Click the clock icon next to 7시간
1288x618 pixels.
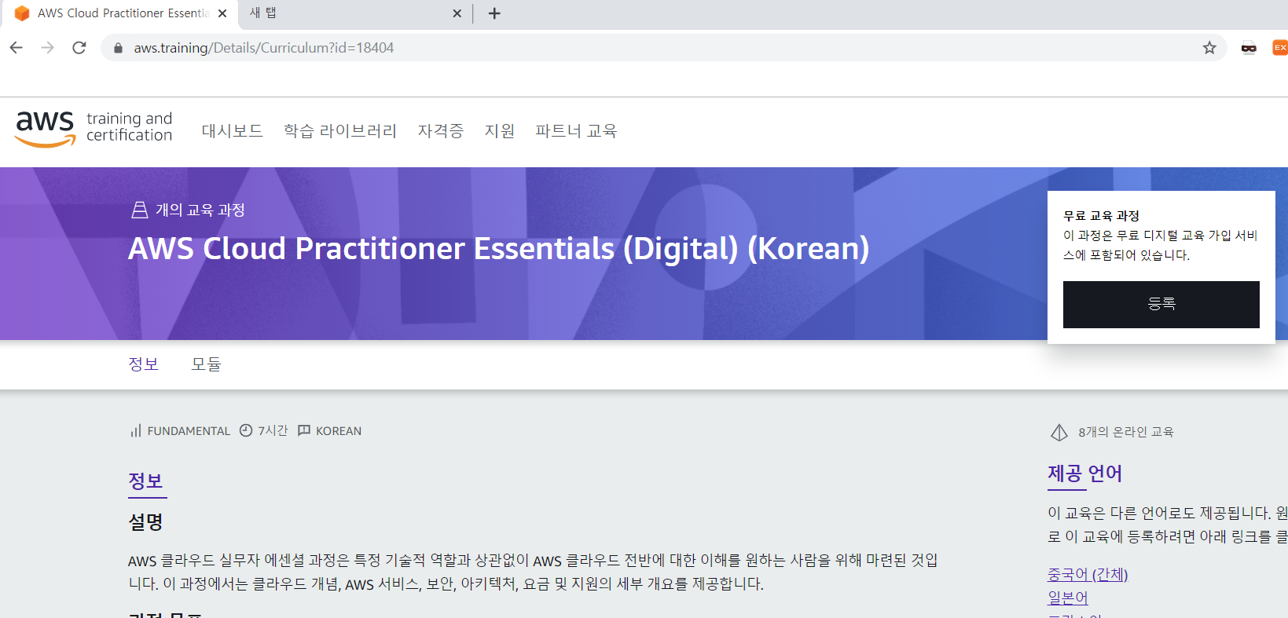pos(246,430)
